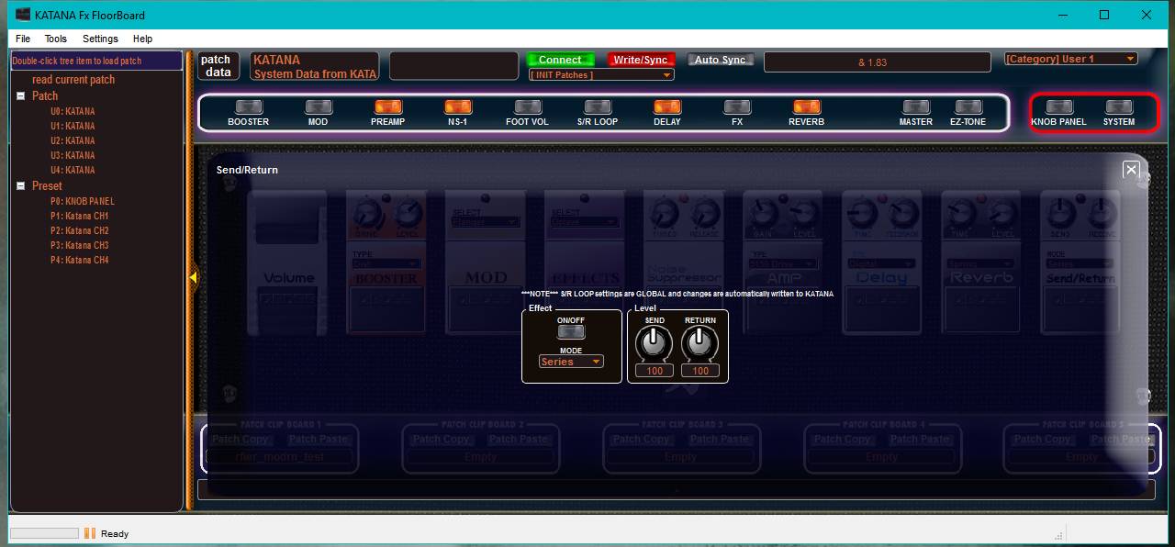The height and width of the screenshot is (547, 1175).
Task: Open the Send/Return MODE dropdown
Action: pyautogui.click(x=571, y=362)
